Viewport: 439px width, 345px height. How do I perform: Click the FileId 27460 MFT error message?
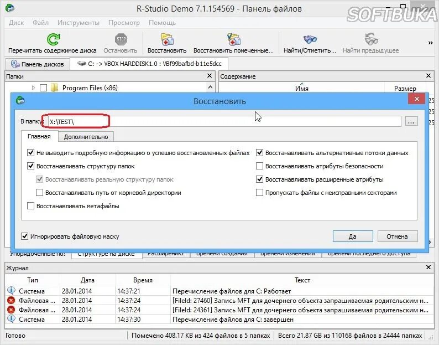[x=300, y=300]
